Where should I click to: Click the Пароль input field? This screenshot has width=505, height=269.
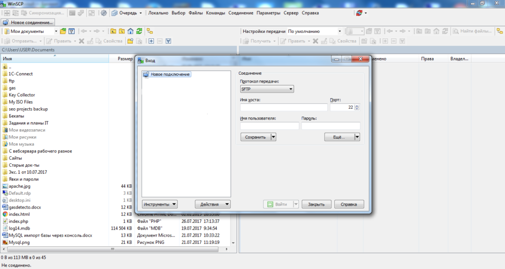(x=331, y=126)
